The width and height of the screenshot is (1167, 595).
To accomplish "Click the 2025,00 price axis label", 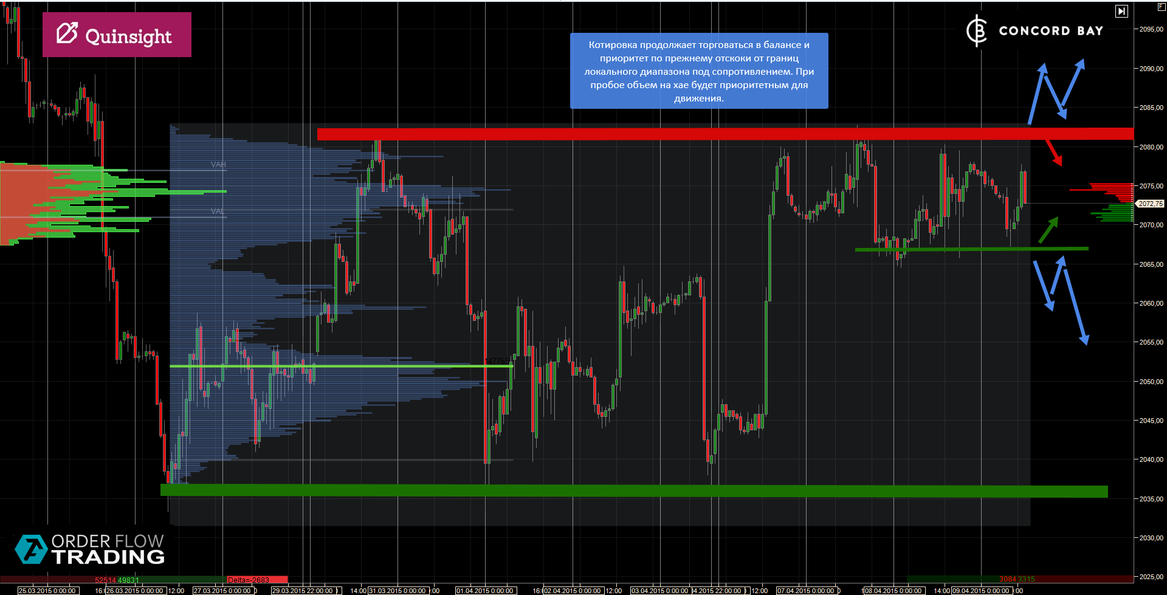I will click(1151, 577).
